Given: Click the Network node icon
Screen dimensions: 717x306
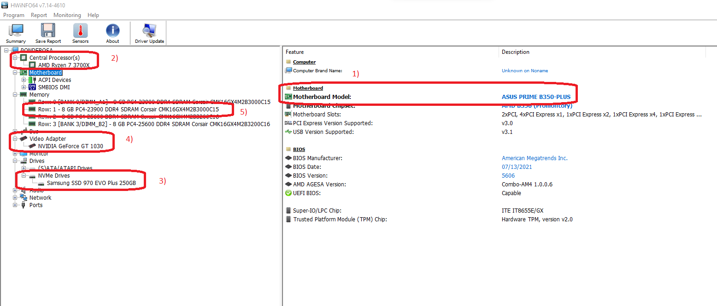Looking at the screenshot, I should pyautogui.click(x=23, y=197).
